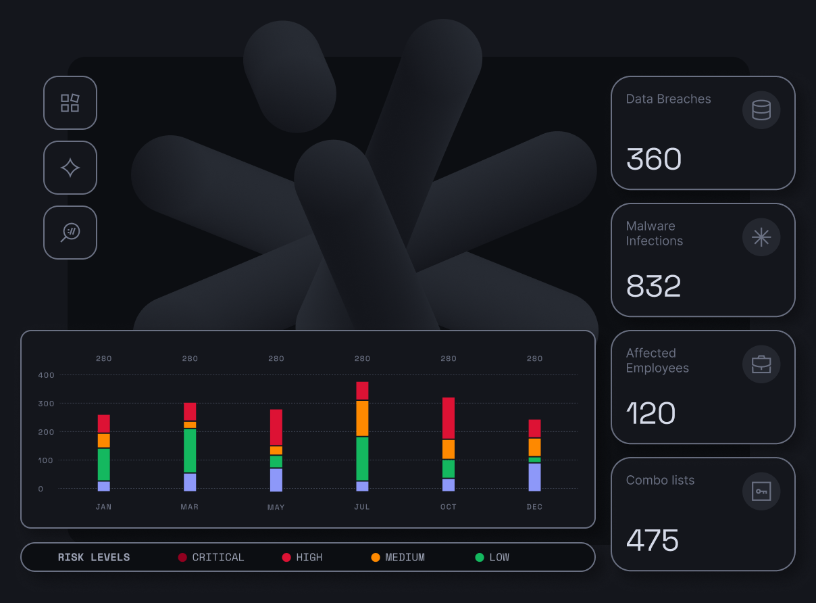
Task: Toggle the Medium risk level legend
Action: (399, 558)
